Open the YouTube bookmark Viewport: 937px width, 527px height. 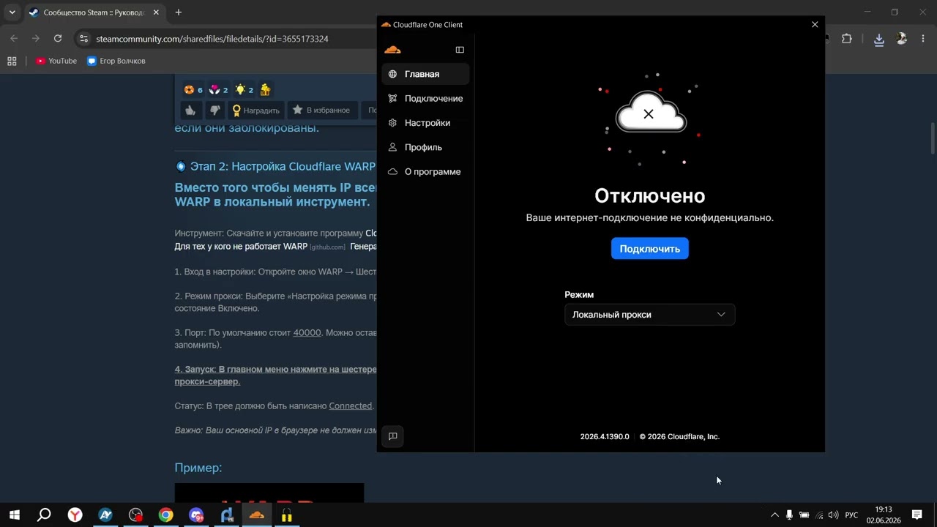pos(56,61)
